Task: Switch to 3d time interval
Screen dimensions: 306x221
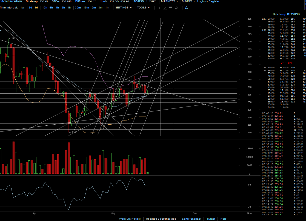Action: 30,8
